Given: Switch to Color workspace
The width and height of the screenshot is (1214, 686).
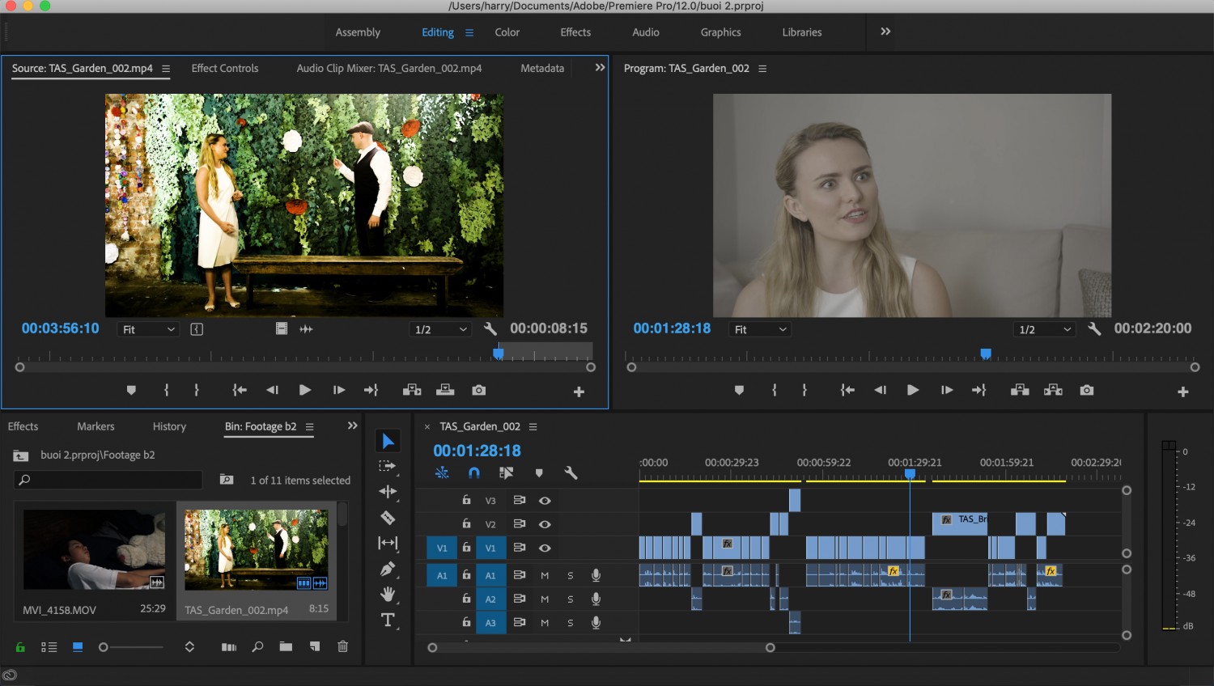Looking at the screenshot, I should tap(507, 32).
